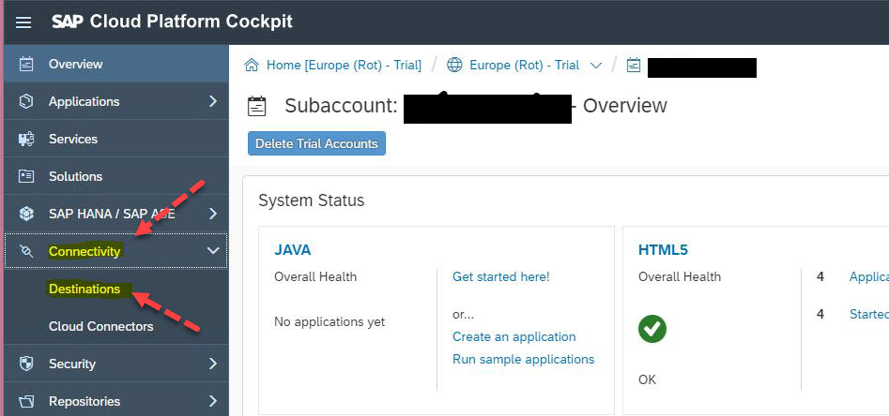Click the green OK health check icon
The image size is (889, 416).
click(652, 329)
